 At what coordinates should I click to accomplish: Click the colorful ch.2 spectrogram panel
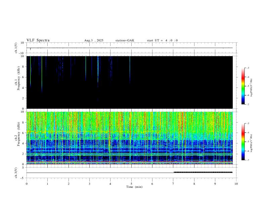130,138
